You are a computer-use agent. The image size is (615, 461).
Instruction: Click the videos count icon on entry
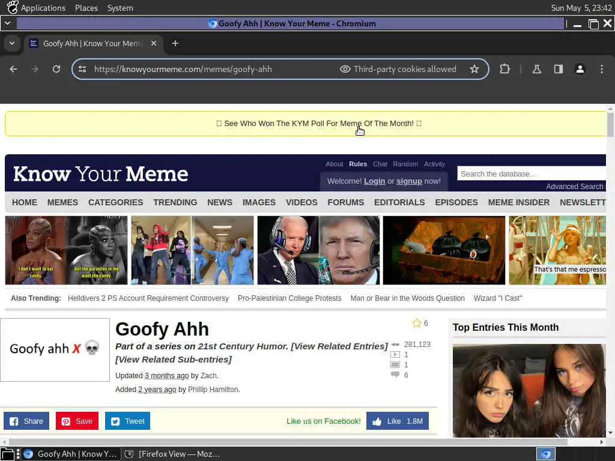point(395,355)
